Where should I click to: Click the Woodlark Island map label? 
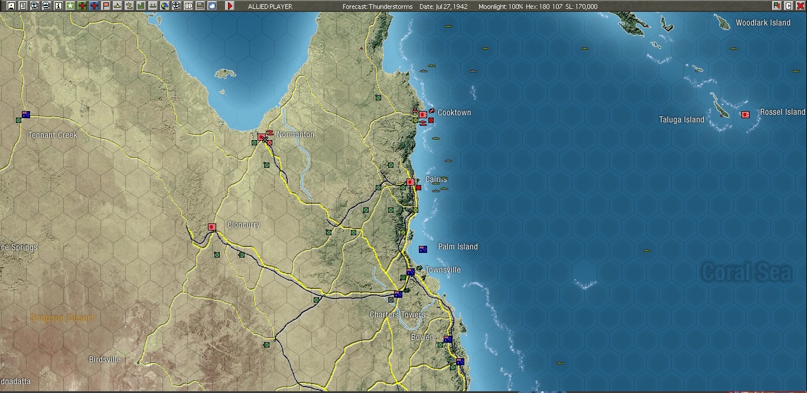(763, 23)
